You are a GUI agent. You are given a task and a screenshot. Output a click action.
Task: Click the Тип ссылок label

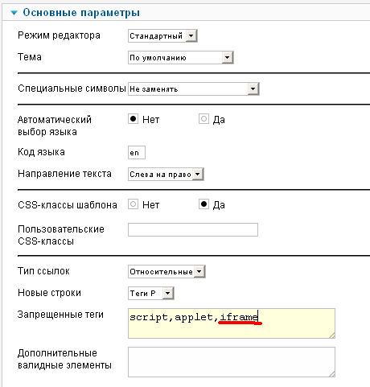[x=43, y=271]
